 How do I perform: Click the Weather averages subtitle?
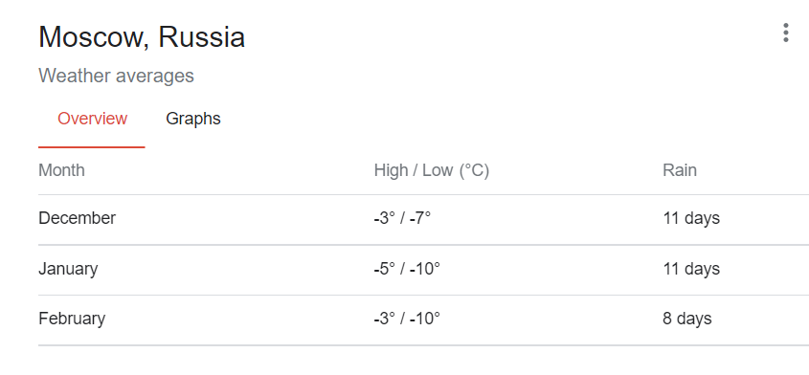click(116, 76)
